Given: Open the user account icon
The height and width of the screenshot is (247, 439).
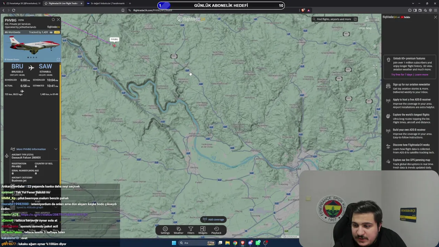Looking at the screenshot, I should click(367, 19).
